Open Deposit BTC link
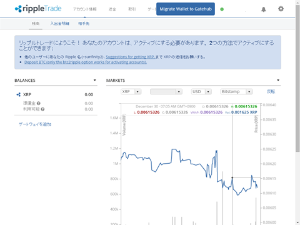Viewport: 300px width, 225px height. 86,62
